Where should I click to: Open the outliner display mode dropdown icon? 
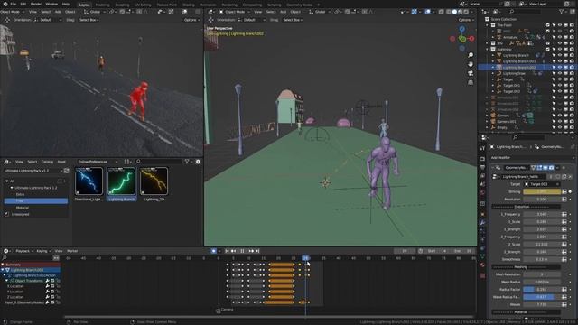tap(496, 12)
